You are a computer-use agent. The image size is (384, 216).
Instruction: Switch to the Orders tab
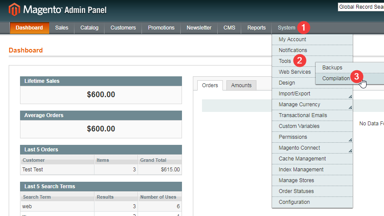210,85
